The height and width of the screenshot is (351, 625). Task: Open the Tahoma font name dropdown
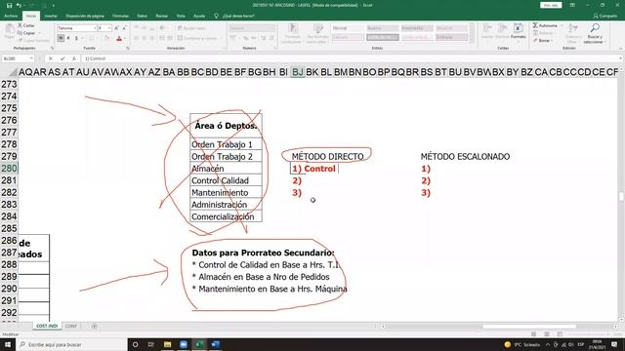95,28
